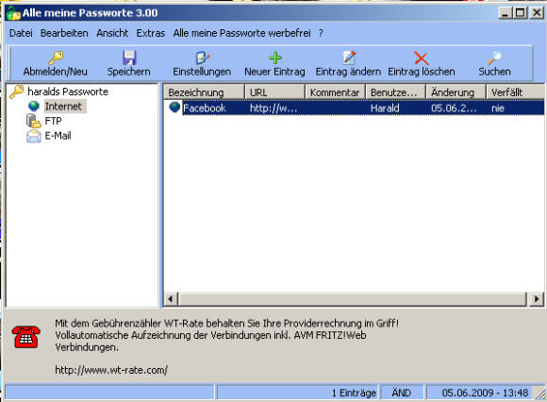The height and width of the screenshot is (402, 547).
Task: Open the Datei menu
Action: 21,33
